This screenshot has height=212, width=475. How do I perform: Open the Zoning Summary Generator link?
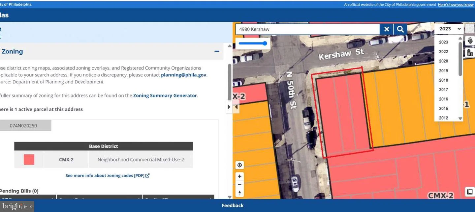tap(165, 95)
